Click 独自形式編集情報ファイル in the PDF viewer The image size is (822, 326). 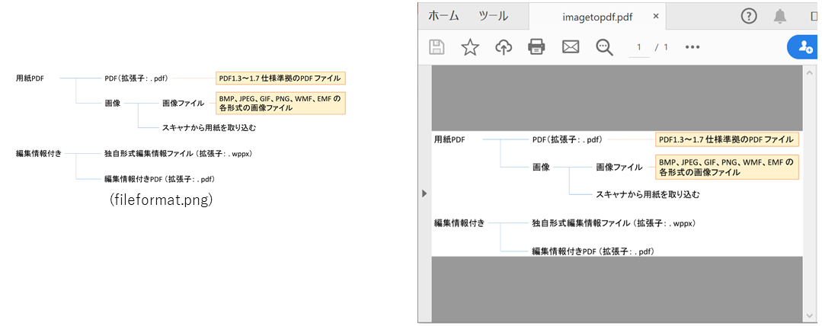pos(614,222)
